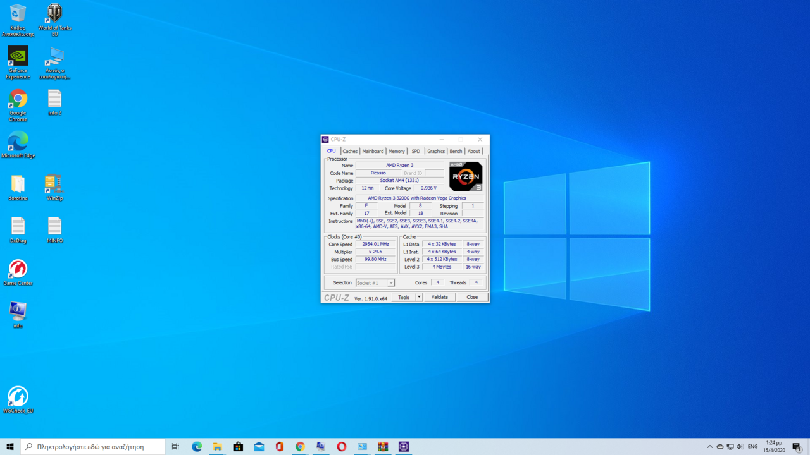Open Microsoft Edge from the taskbar

pos(197,447)
